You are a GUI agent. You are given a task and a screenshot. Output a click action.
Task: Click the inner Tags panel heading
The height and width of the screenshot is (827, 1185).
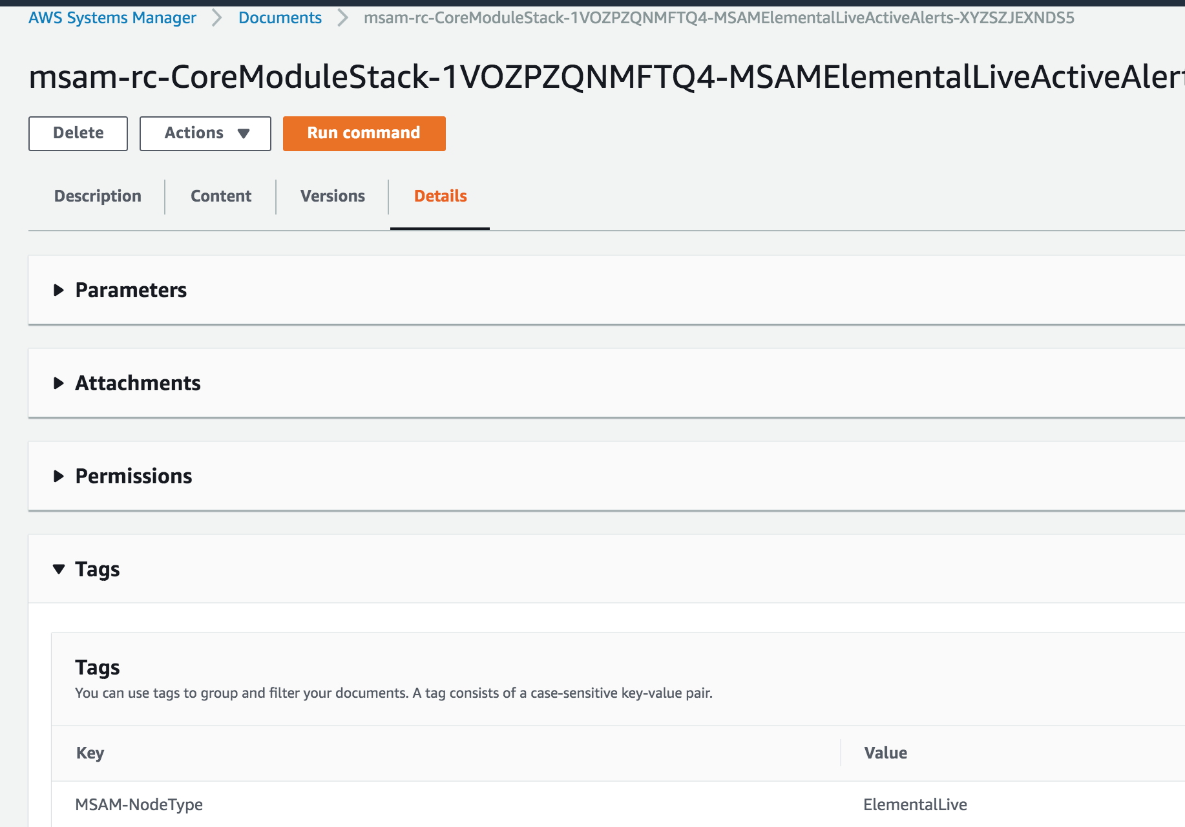click(98, 667)
